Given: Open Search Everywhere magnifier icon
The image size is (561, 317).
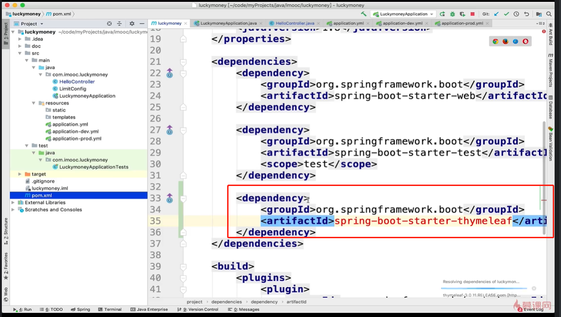Looking at the screenshot, I should pos(550,14).
